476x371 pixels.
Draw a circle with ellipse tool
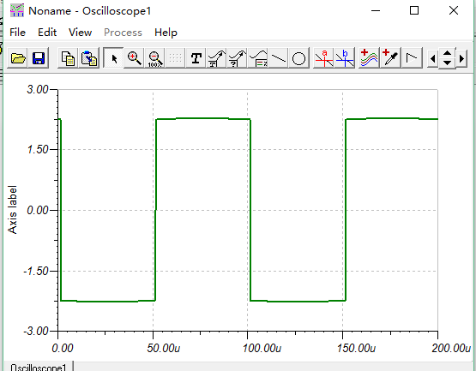pyautogui.click(x=298, y=57)
